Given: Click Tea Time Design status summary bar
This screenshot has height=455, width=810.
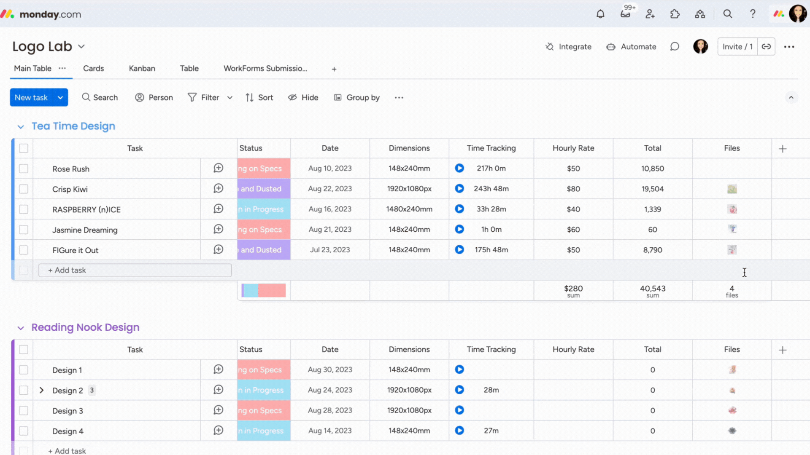Looking at the screenshot, I should pyautogui.click(x=264, y=290).
